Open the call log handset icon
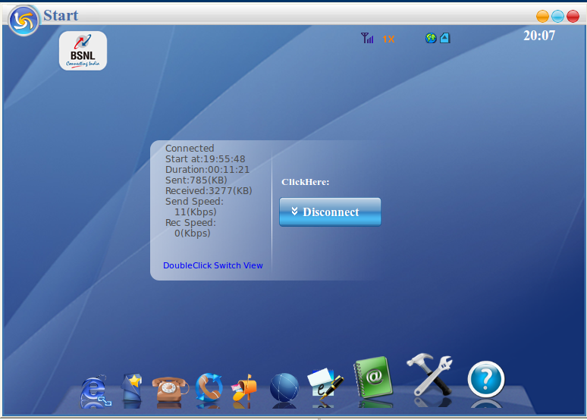 (x=209, y=388)
